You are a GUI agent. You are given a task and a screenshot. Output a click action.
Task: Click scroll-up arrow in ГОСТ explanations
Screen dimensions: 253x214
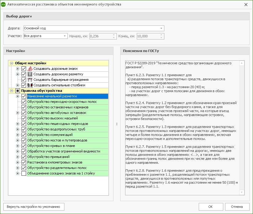tap(242, 63)
